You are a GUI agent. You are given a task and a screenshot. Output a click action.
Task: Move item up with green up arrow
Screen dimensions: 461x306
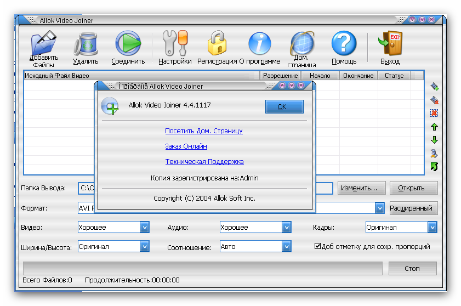click(x=434, y=127)
